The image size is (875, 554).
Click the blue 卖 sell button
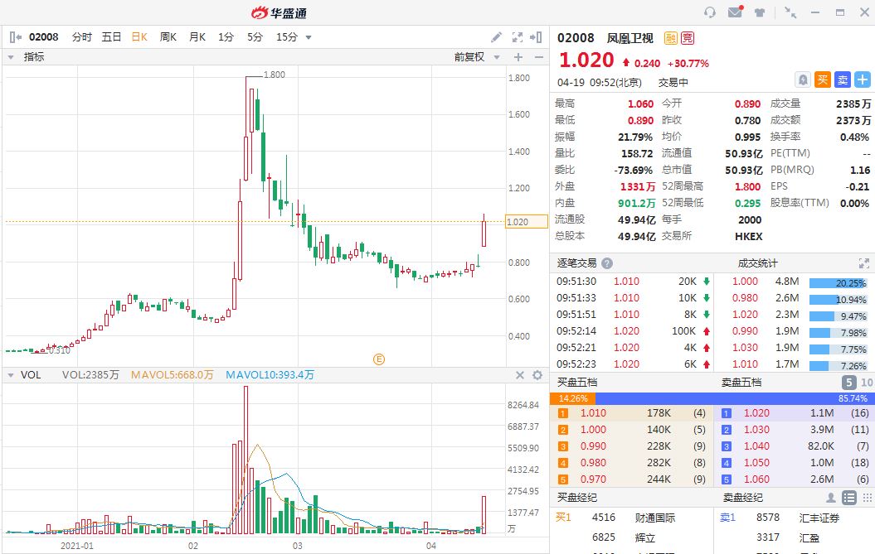[843, 79]
